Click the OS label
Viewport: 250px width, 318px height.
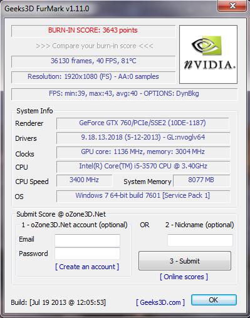pos(19,197)
